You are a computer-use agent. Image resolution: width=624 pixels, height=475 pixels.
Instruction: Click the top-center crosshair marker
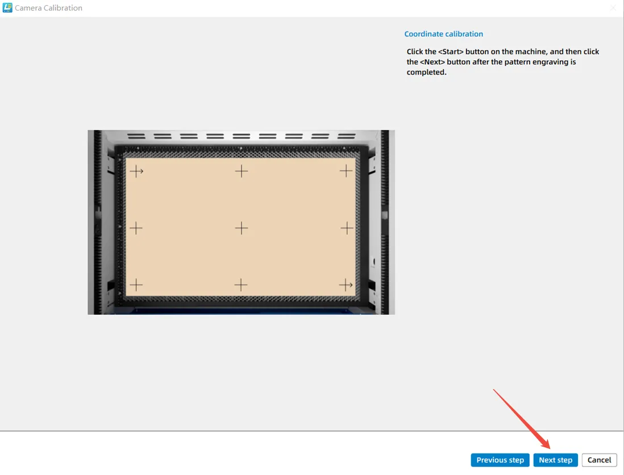(242, 171)
